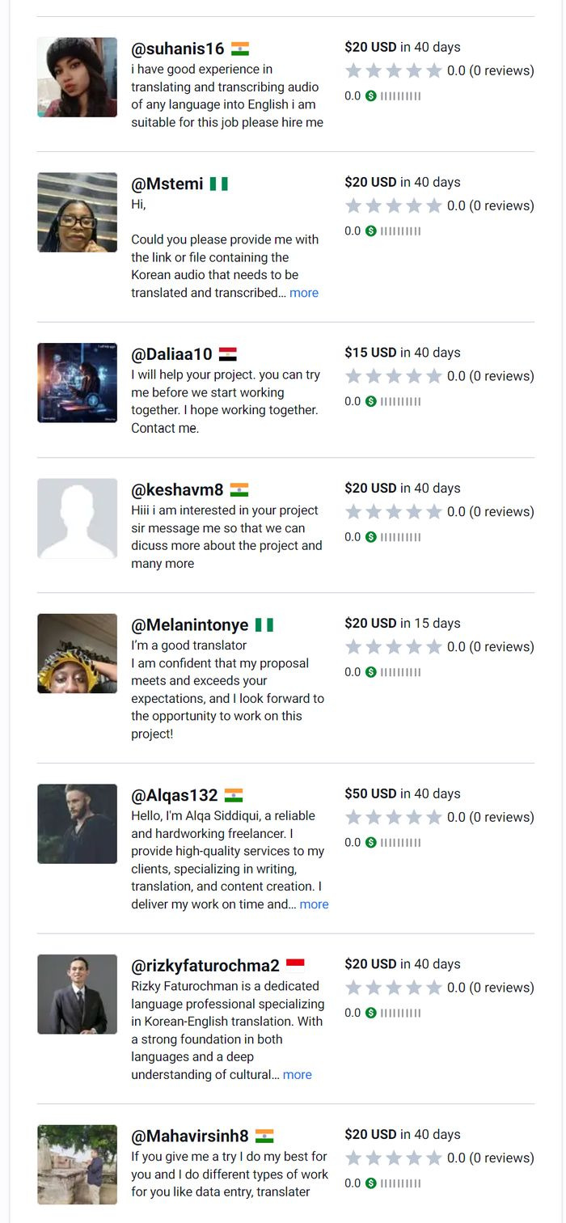This screenshot has width=566, height=1223.
Task: Expand @Mstemi's proposal with more link
Action: 304,293
